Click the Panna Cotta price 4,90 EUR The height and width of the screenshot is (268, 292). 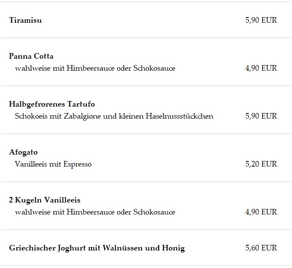point(261,68)
